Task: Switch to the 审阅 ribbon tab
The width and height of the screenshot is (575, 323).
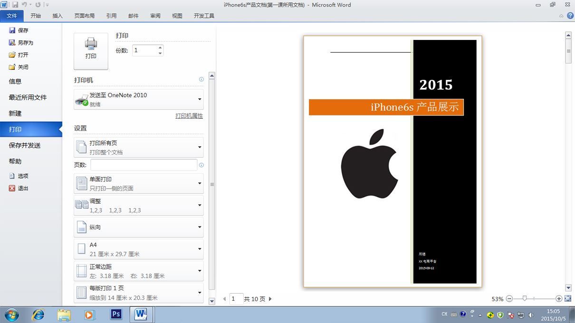Action: (x=155, y=16)
